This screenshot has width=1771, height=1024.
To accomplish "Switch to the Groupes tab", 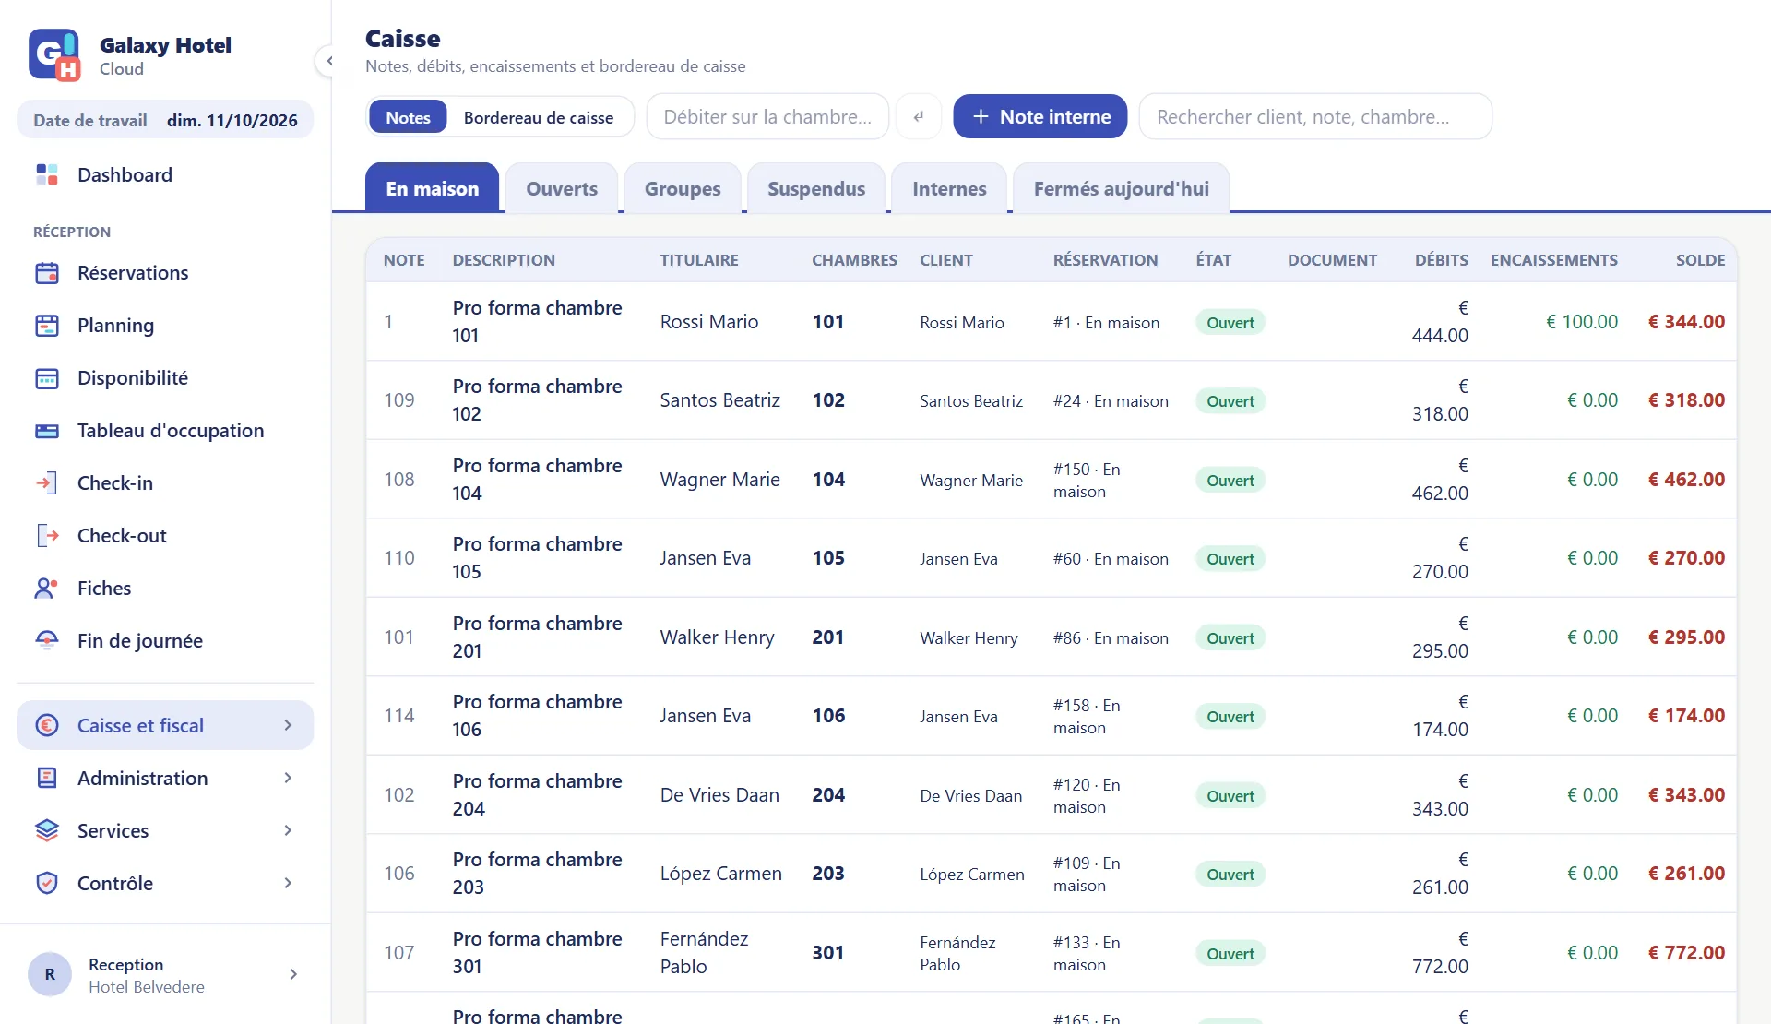I will [683, 189].
